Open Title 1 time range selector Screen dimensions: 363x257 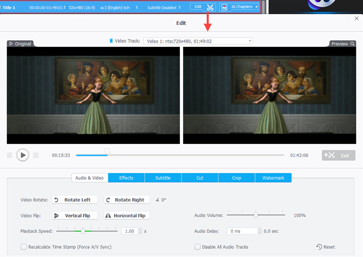click(x=65, y=8)
